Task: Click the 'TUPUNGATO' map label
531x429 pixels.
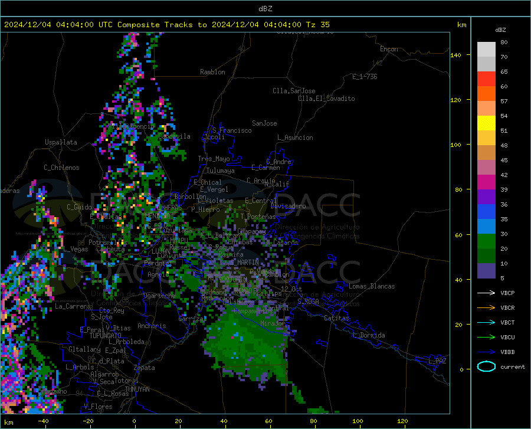Action: [x=106, y=336]
